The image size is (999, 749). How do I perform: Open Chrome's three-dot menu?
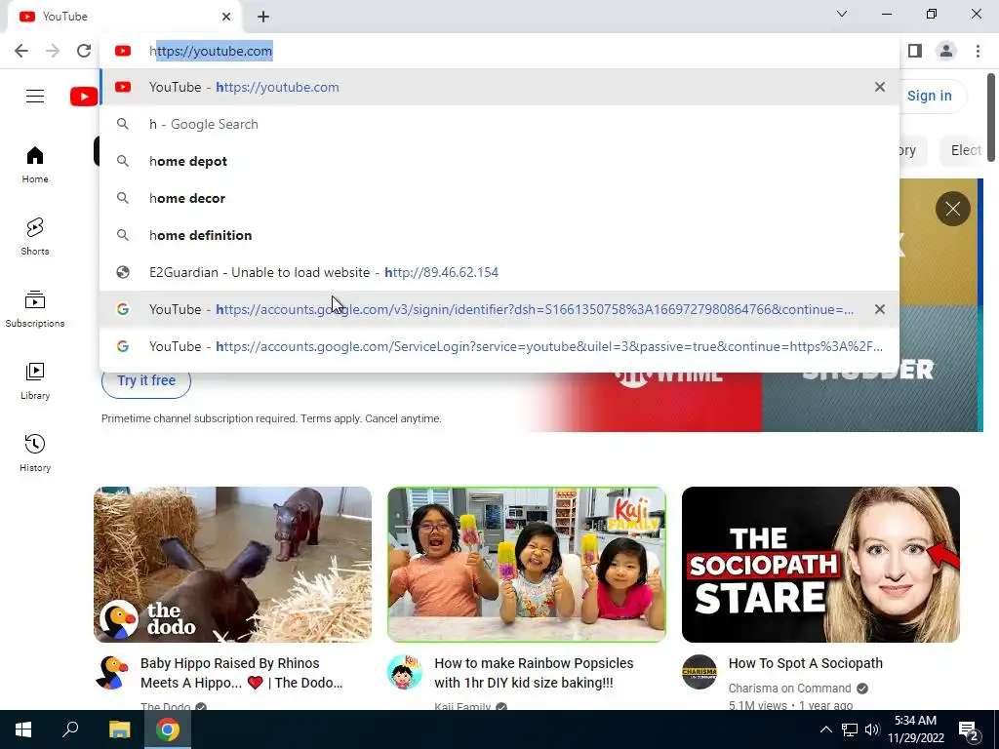[x=978, y=51]
